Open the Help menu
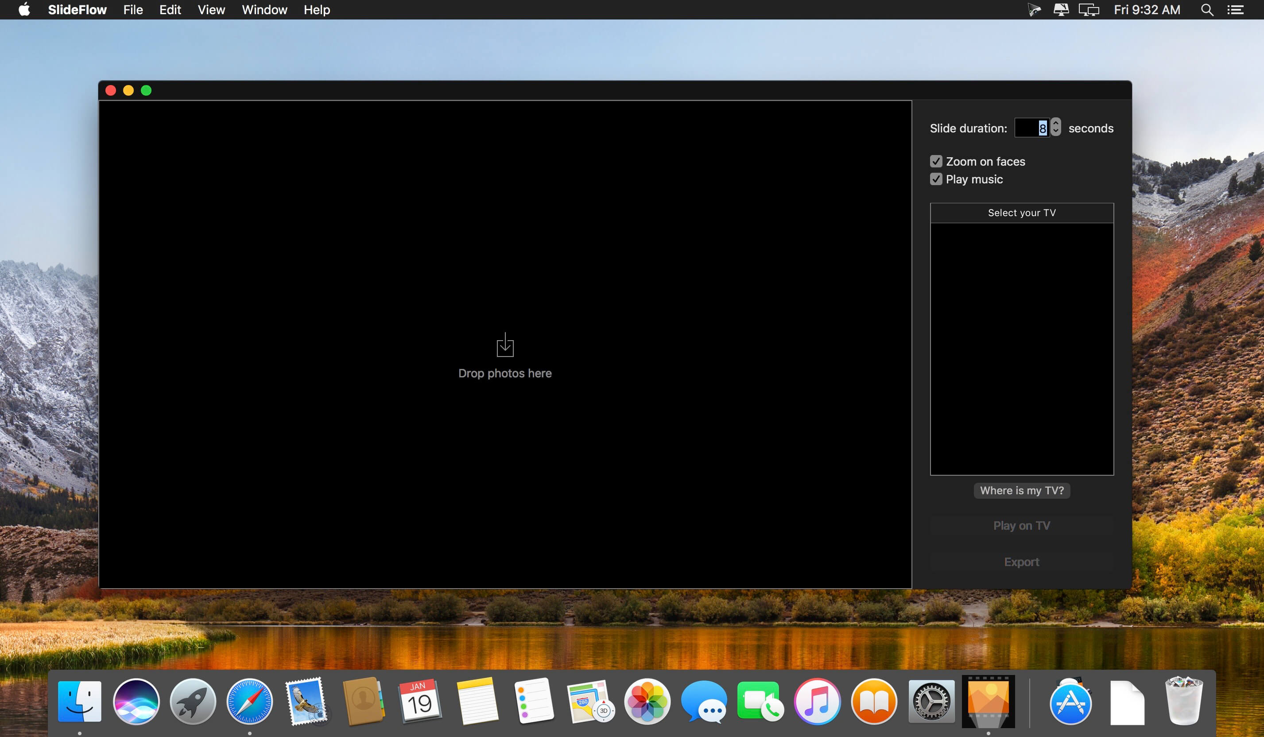The width and height of the screenshot is (1264, 737). pos(317,10)
